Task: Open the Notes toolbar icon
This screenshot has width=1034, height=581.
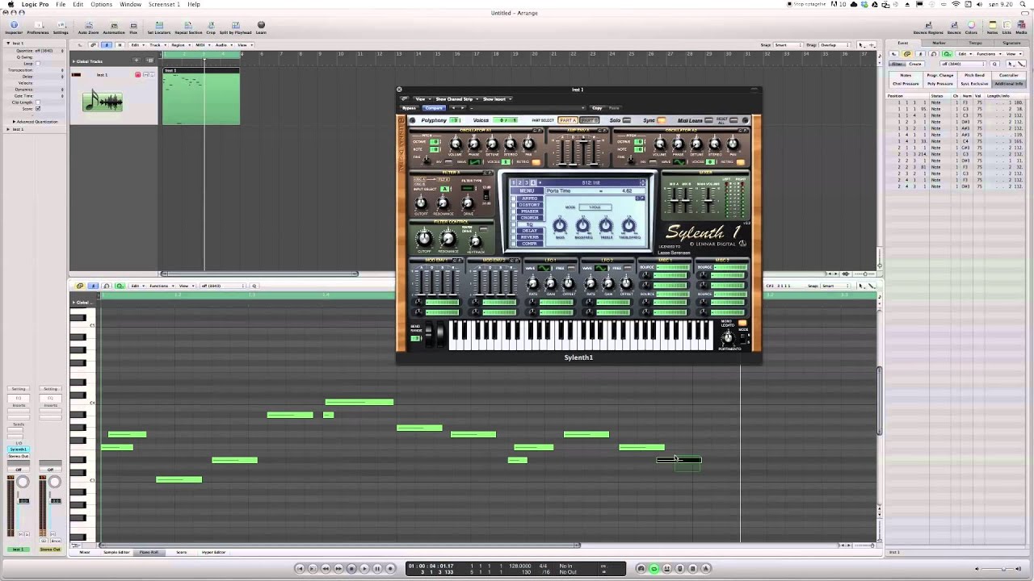Action: pyautogui.click(x=992, y=27)
